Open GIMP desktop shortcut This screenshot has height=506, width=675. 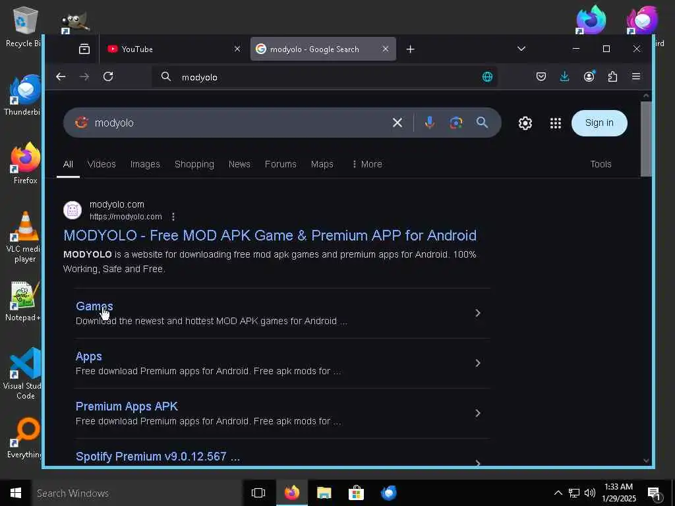click(75, 23)
